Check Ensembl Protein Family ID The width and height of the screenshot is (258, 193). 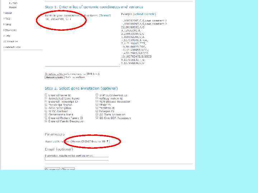pos(46,118)
